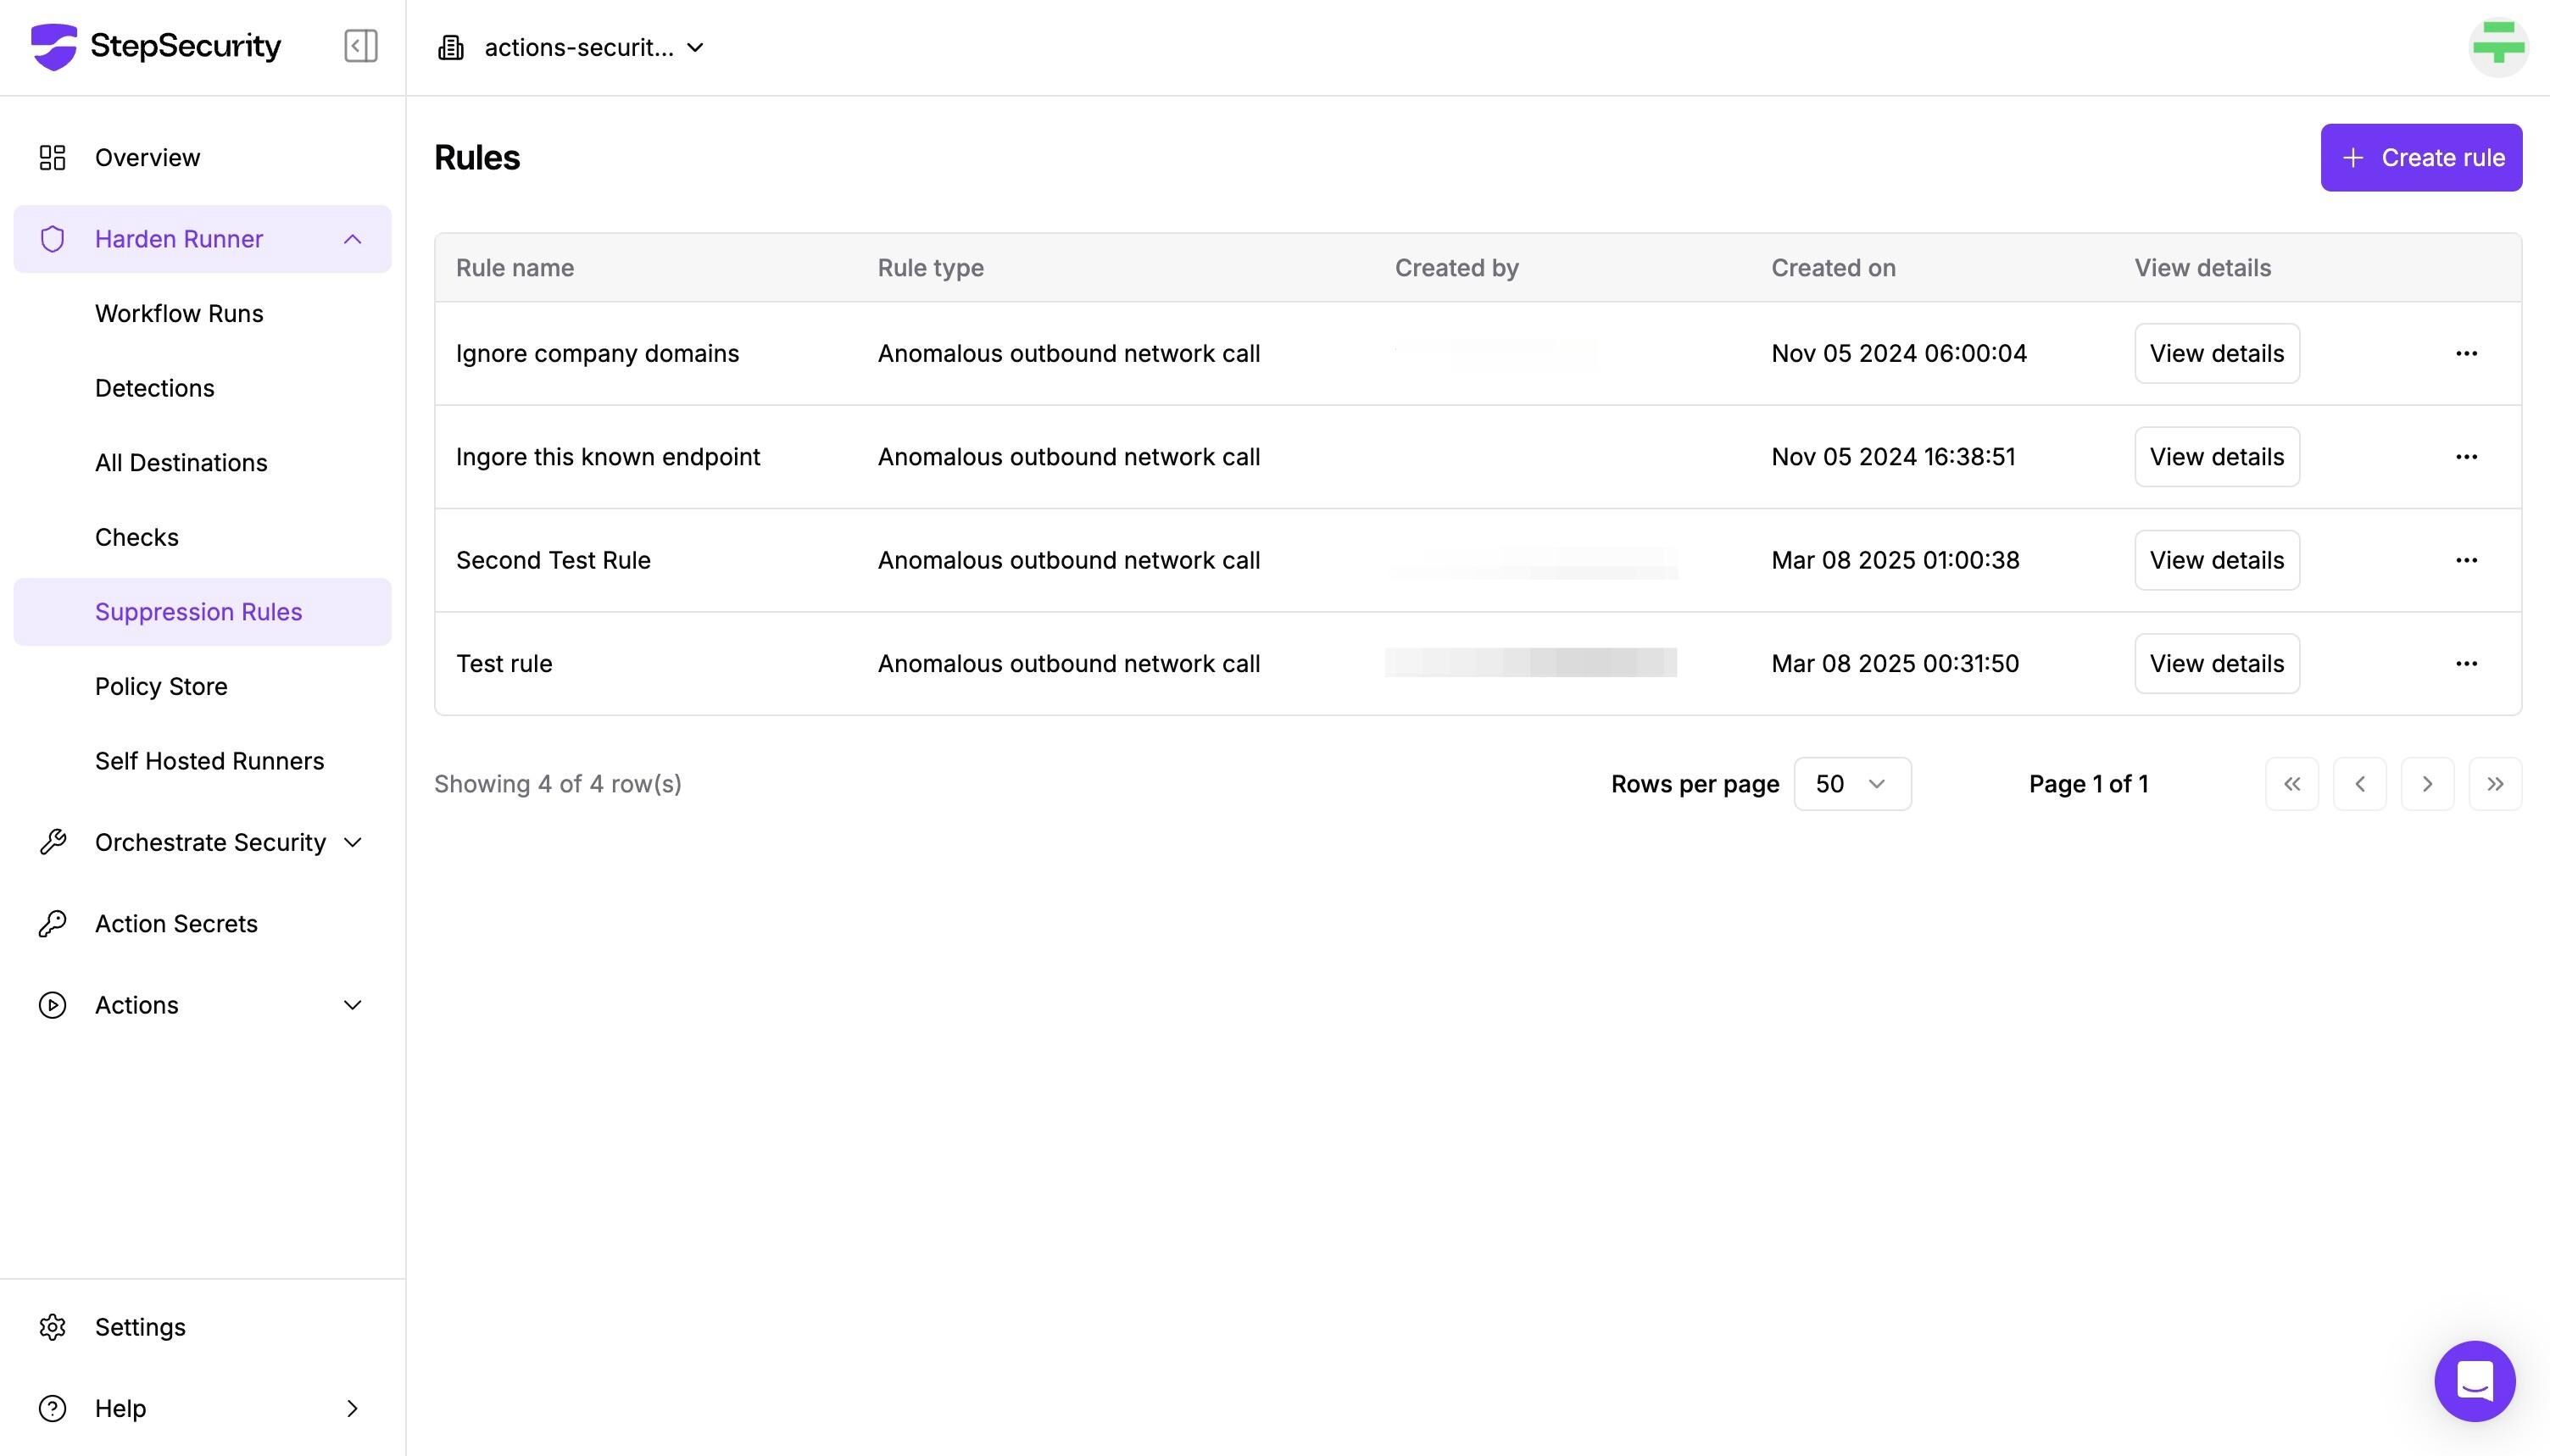Open Self Hosted Runners
This screenshot has width=2550, height=1456.
point(209,761)
